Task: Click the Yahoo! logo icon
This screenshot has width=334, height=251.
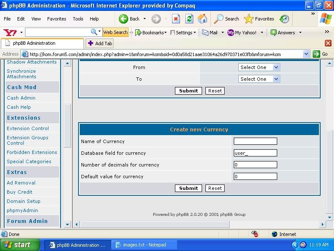Action: pyautogui.click(x=10, y=32)
